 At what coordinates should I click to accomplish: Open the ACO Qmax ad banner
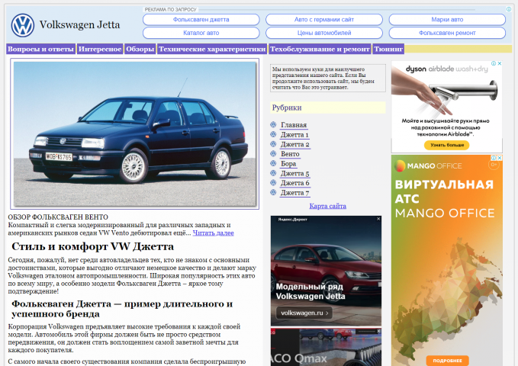coord(326,347)
